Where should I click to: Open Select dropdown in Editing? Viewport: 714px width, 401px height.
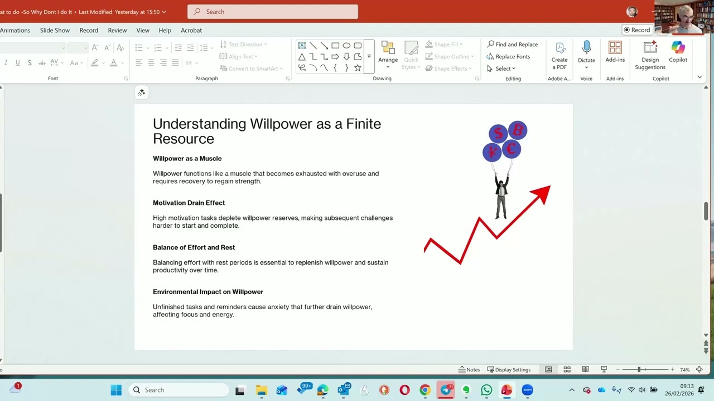(501, 69)
